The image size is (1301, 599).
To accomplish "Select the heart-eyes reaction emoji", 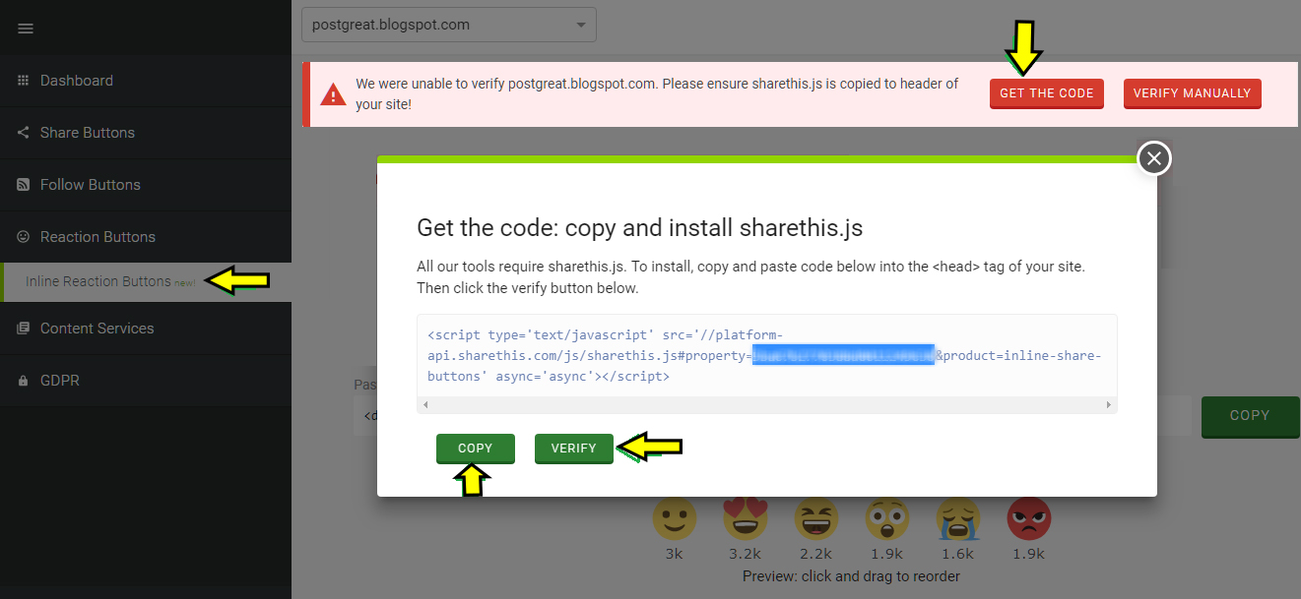I will coord(745,517).
